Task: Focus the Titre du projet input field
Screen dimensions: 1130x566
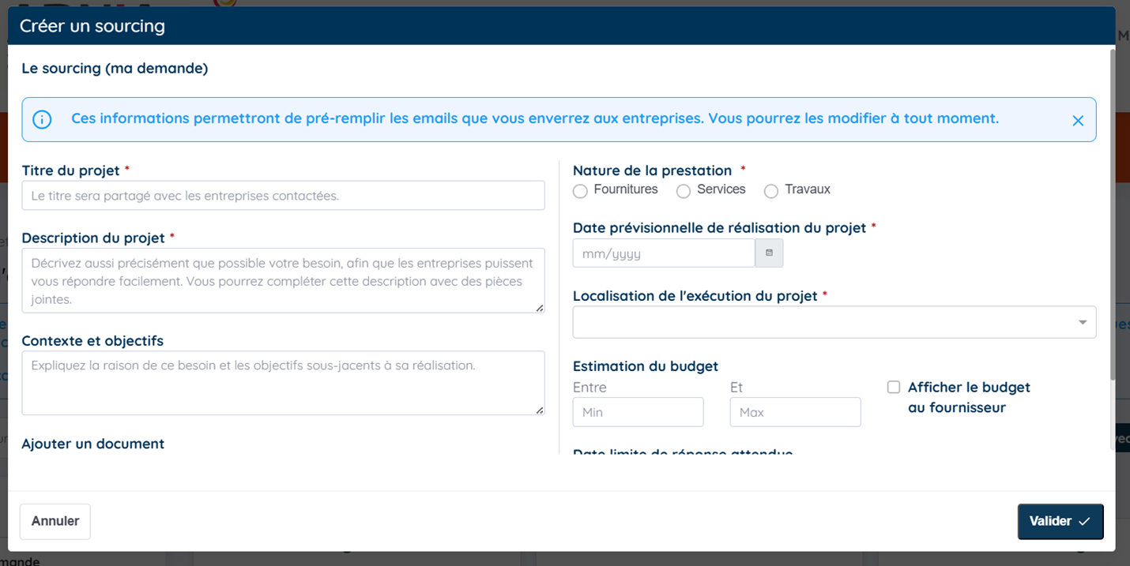Action: [x=283, y=196]
